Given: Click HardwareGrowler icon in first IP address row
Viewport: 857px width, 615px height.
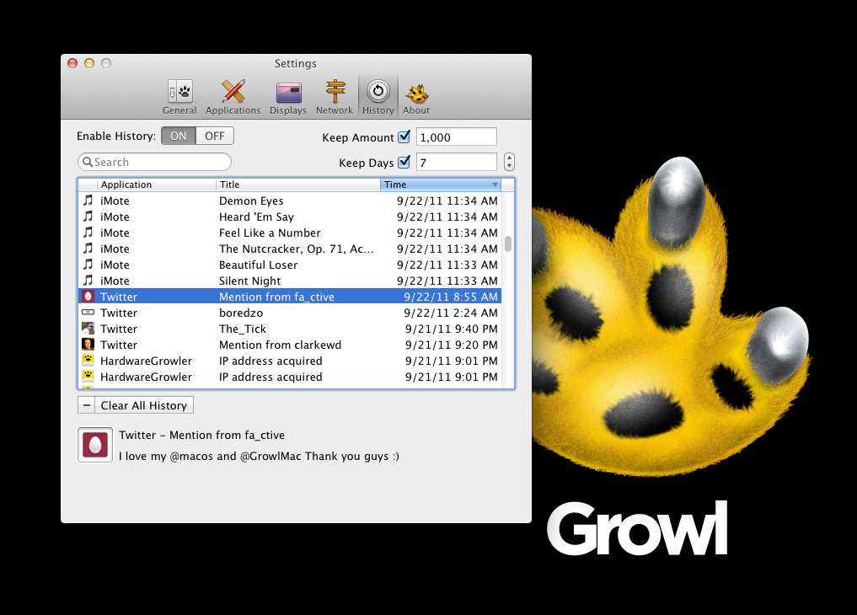Looking at the screenshot, I should coord(88,360).
